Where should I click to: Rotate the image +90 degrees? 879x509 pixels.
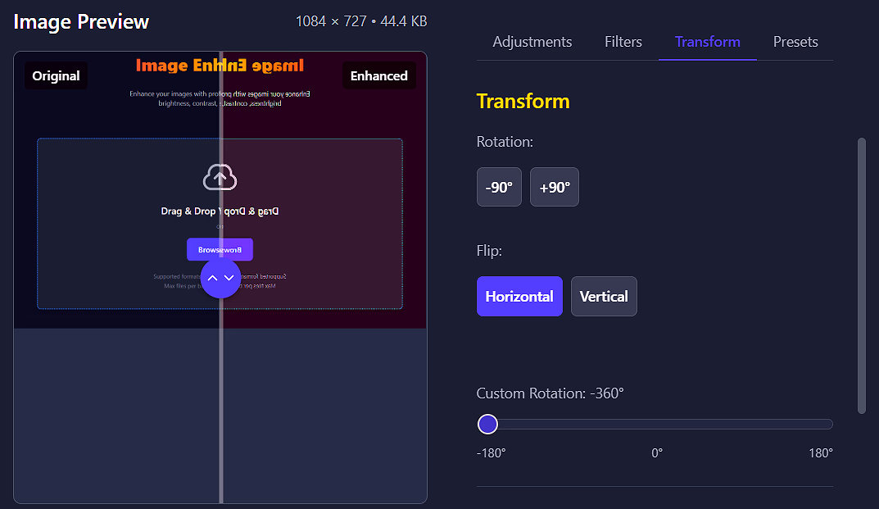pos(554,186)
